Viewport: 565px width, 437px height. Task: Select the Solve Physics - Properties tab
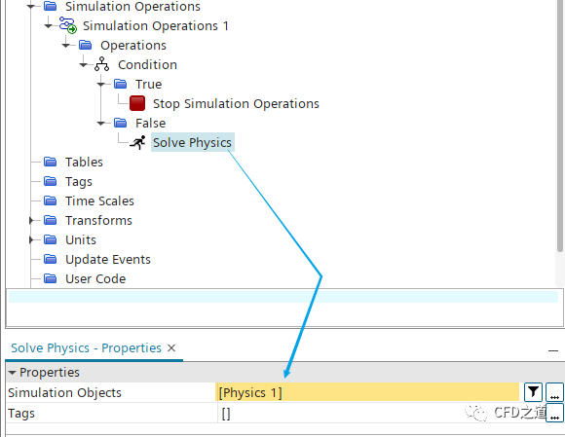tap(86, 347)
